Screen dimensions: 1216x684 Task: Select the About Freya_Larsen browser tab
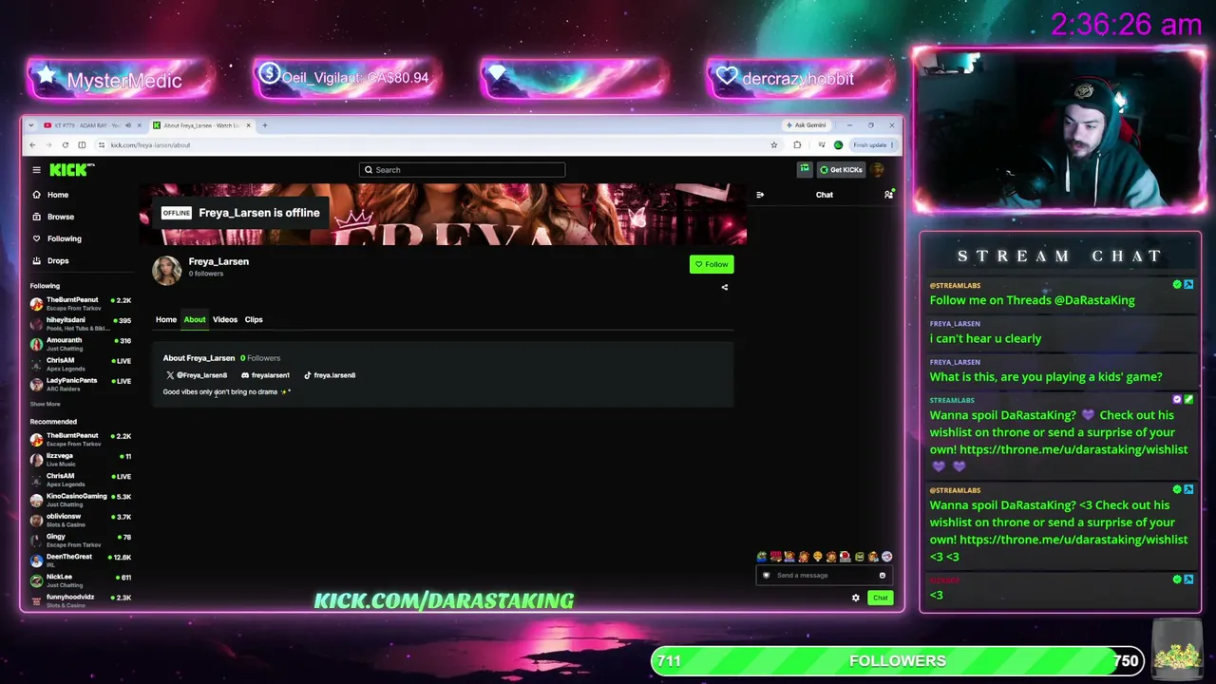(x=203, y=125)
